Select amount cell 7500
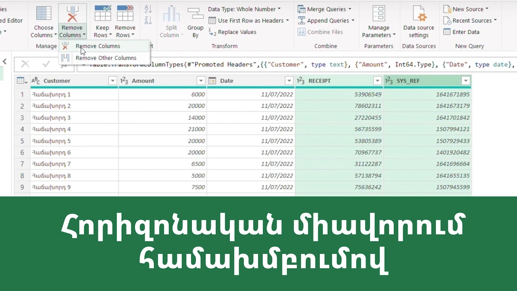 pos(163,187)
